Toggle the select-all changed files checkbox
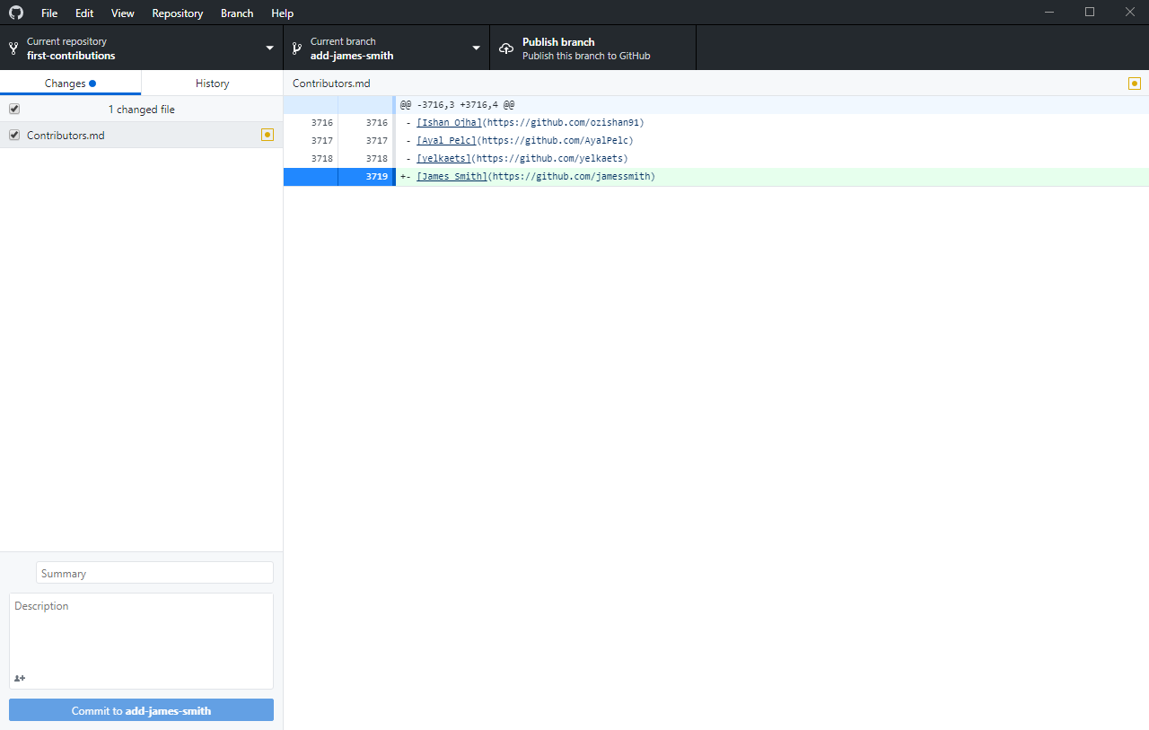1149x730 pixels. (13, 109)
